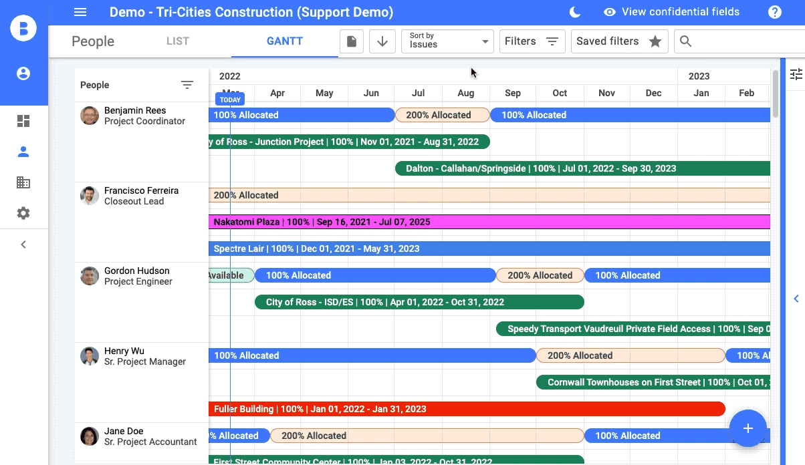Image resolution: width=805 pixels, height=465 pixels.
Task: Click the Jul month header
Action: (418, 93)
